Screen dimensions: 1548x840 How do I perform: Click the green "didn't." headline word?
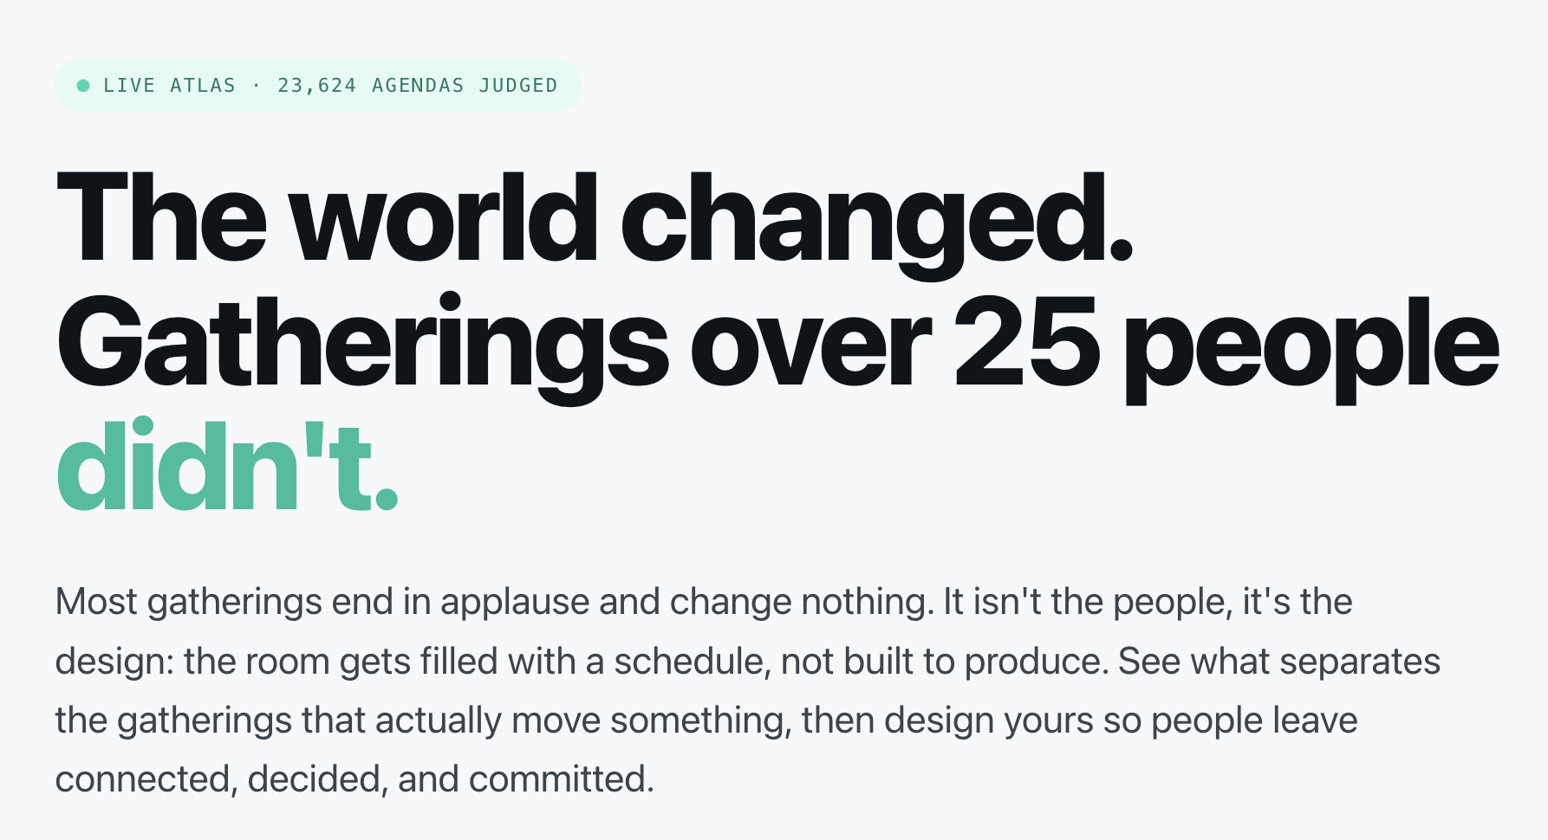click(x=227, y=465)
